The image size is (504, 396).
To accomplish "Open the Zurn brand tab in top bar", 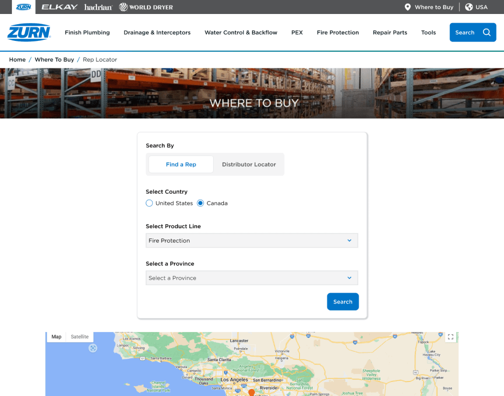I will [x=24, y=7].
